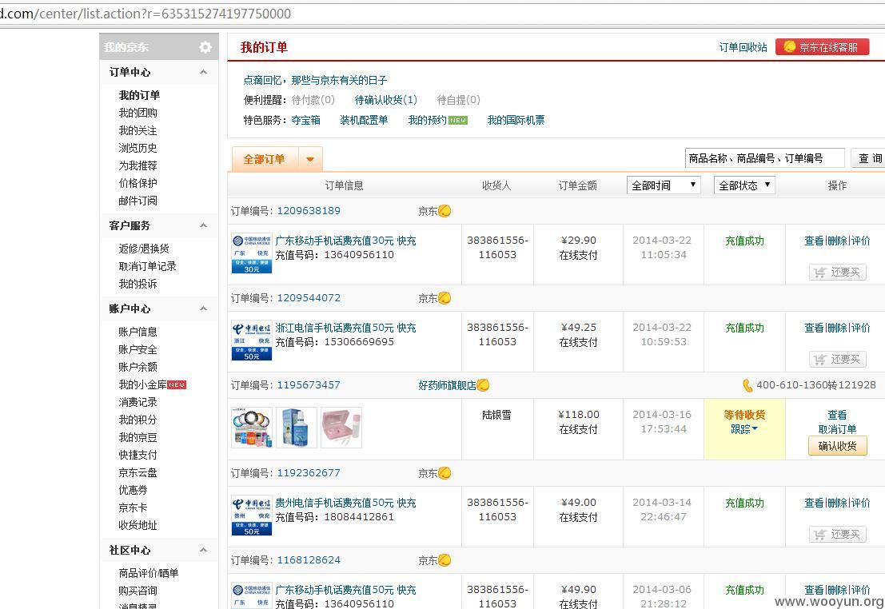Open contact lens product thumbnail
This screenshot has width=885, height=609.
pyautogui.click(x=252, y=428)
